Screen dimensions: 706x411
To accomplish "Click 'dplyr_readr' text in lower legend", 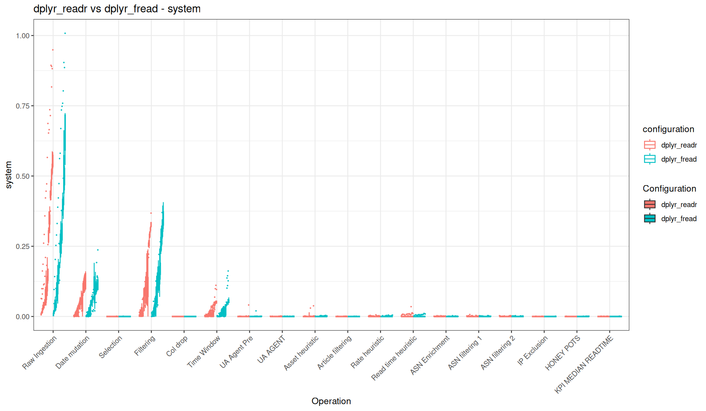I will [679, 205].
